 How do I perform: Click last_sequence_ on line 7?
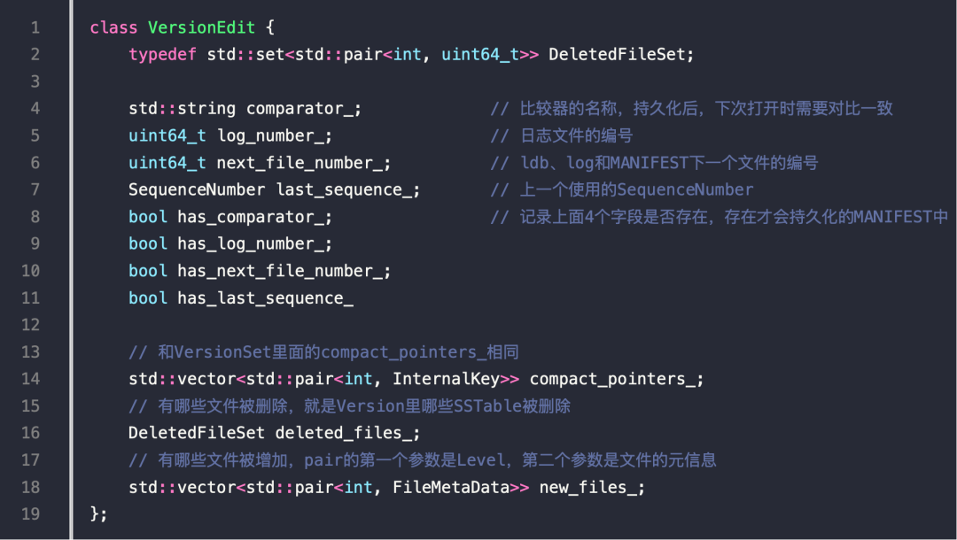(344, 190)
